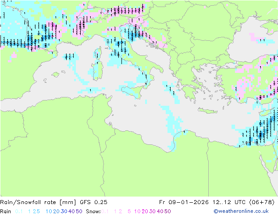The height and width of the screenshot is (215, 278).
Task: Click the island of Crete on the map
Action: click(x=207, y=111)
